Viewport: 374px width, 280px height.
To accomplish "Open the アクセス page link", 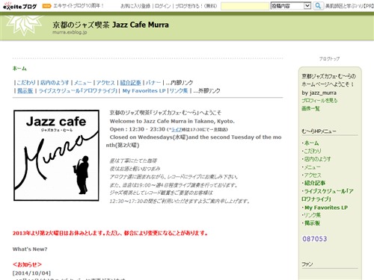I will (x=105, y=83).
